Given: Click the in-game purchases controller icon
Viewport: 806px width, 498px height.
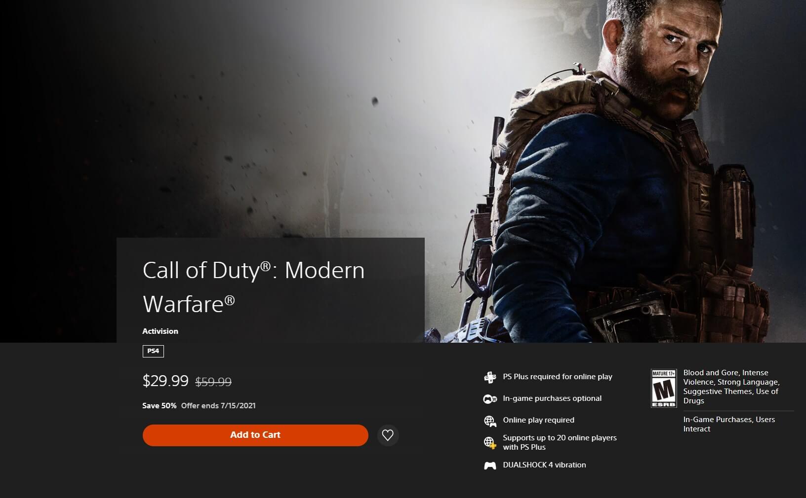Looking at the screenshot, I should click(x=490, y=399).
